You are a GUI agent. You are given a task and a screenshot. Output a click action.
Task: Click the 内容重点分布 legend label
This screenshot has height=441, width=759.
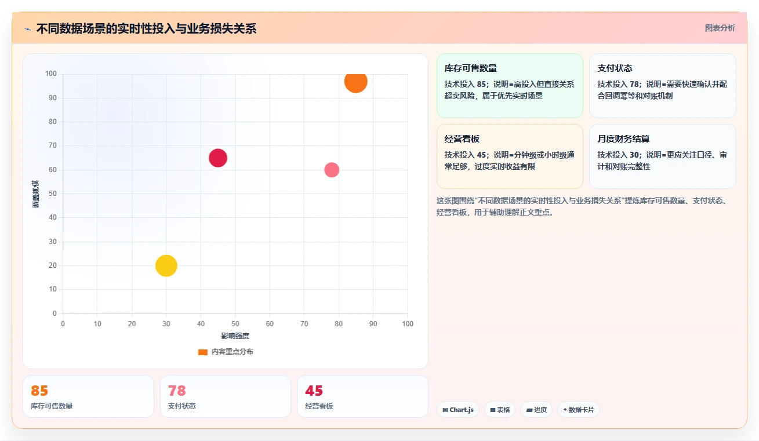click(x=232, y=352)
